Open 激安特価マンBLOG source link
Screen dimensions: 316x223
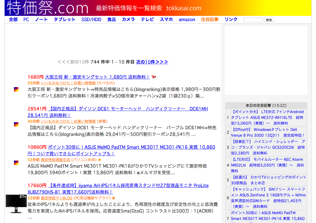(x=57, y=198)
